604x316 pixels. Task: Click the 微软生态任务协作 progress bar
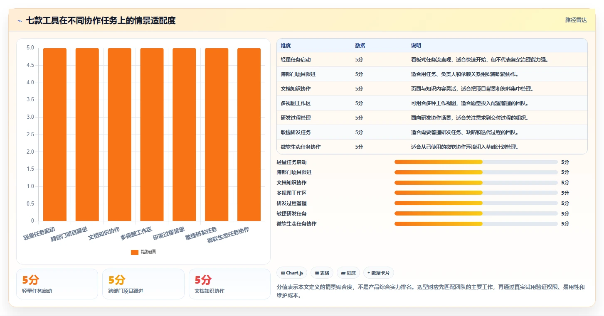pos(476,224)
